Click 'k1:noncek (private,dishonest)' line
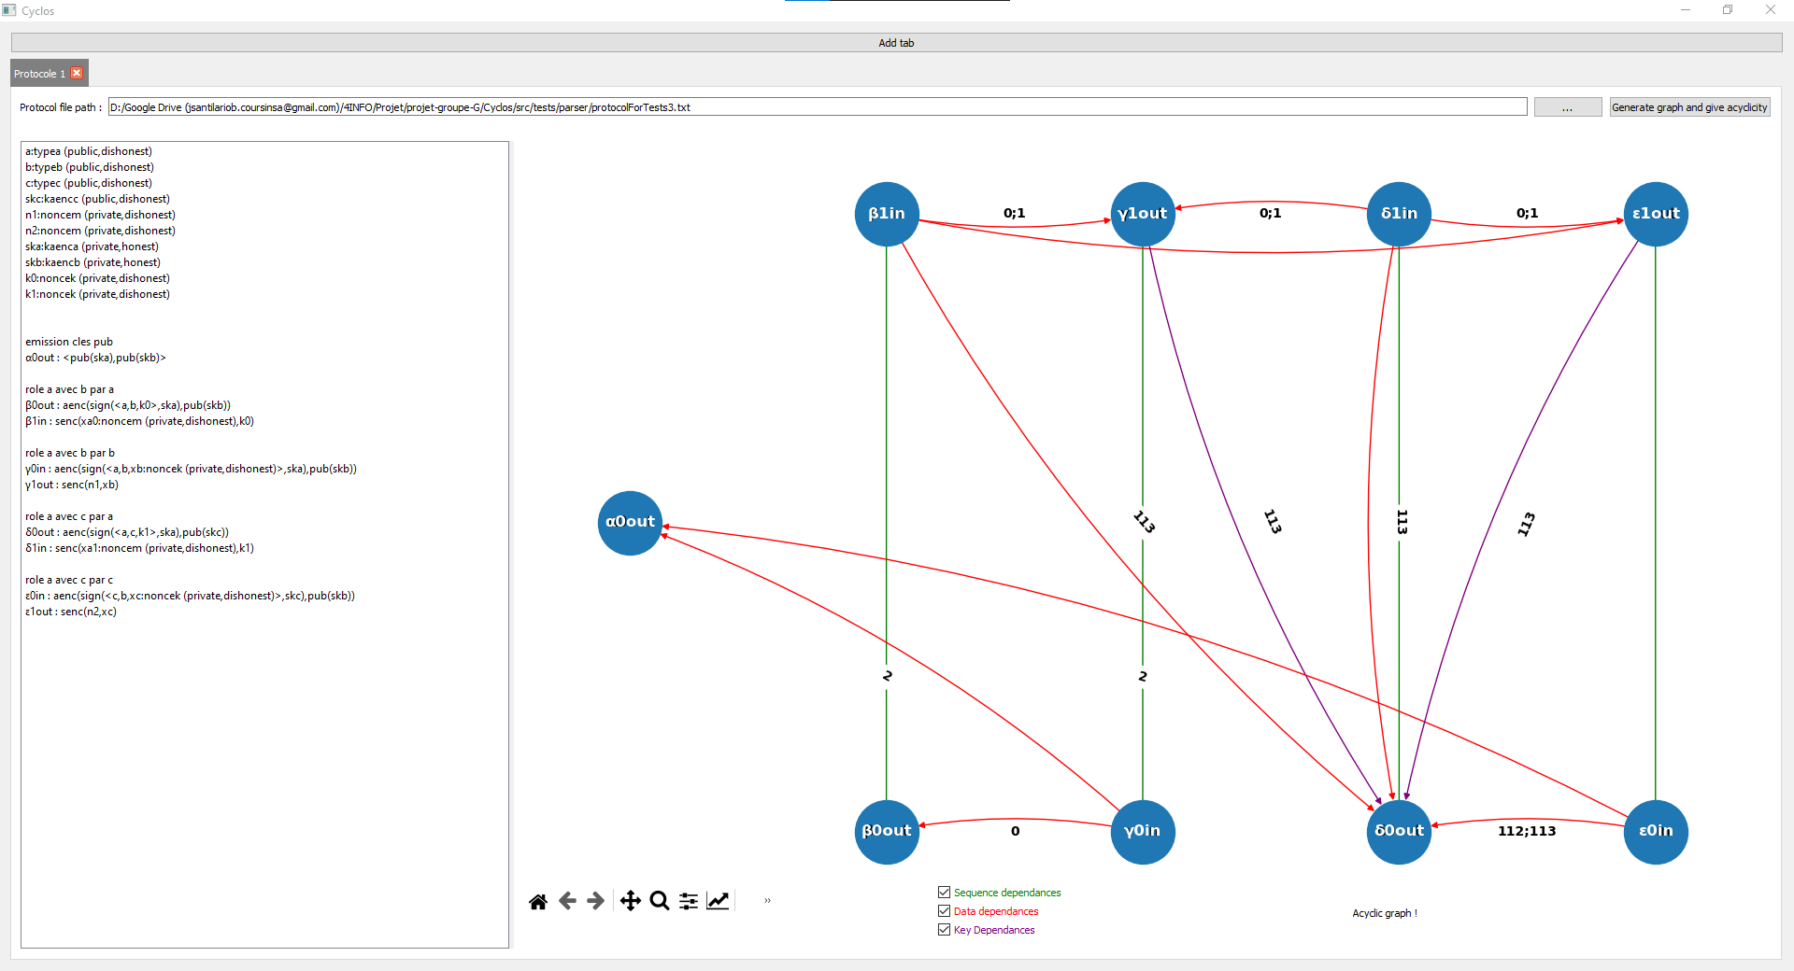1794x971 pixels. 97,294
